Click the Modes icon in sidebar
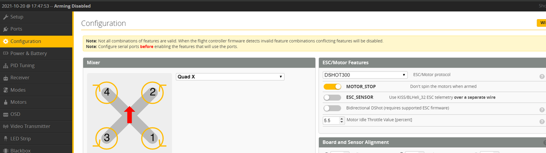 6,90
